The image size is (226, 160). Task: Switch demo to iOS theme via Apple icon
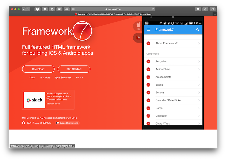click(138, 26)
